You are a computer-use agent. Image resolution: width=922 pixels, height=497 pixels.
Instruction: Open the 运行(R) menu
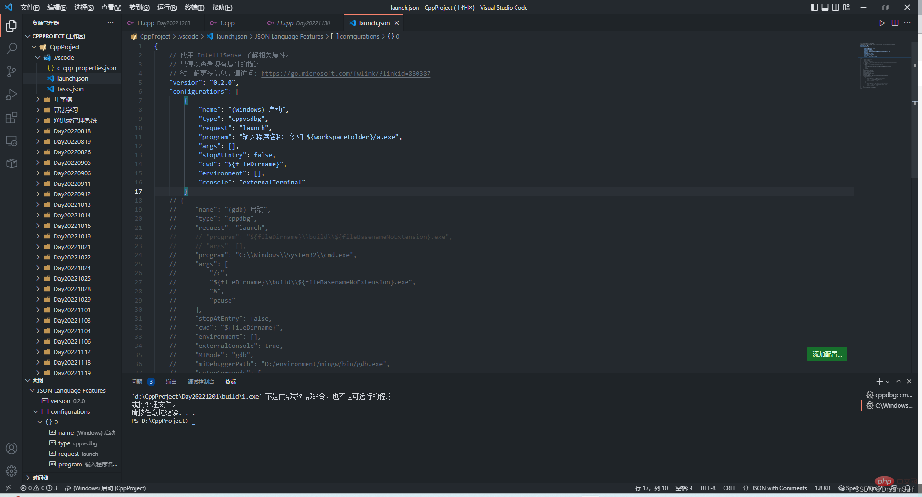[x=167, y=7]
